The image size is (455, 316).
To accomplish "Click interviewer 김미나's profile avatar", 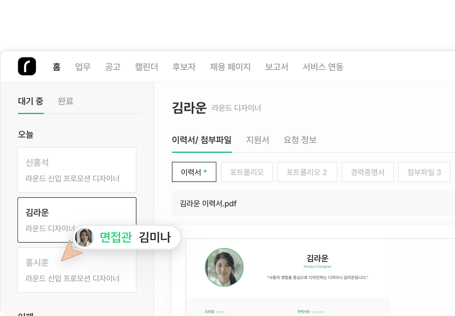I will [85, 237].
